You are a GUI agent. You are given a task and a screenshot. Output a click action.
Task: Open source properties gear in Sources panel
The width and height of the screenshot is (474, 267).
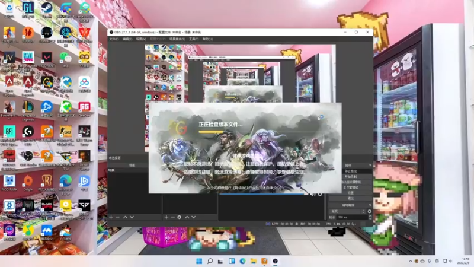(x=180, y=217)
